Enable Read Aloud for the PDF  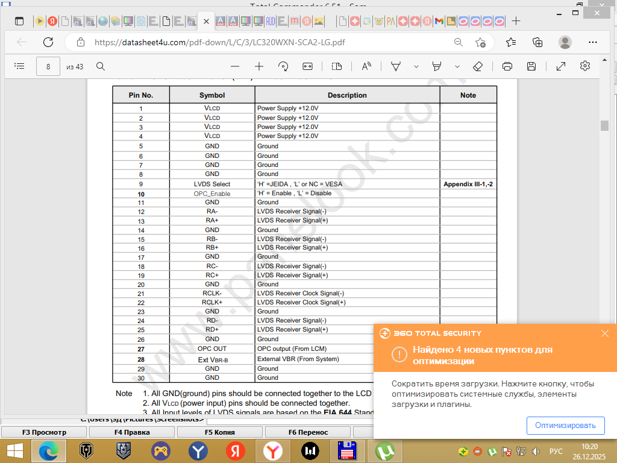(366, 66)
